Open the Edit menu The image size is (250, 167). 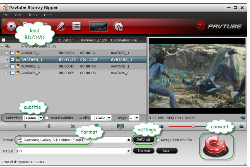18,15
